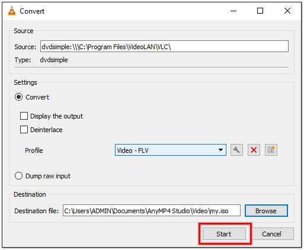Enable Display the output checkbox
This screenshot has width=304, height=250.
tap(24, 116)
